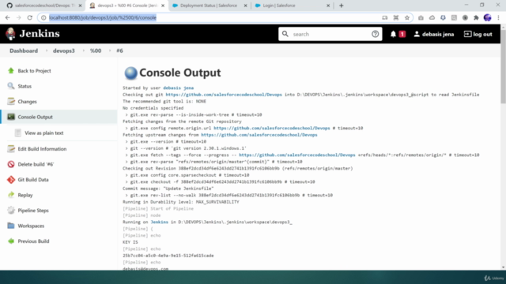Image resolution: width=506 pixels, height=284 pixels.
Task: Click the Git Build Data icon
Action: coord(11,180)
